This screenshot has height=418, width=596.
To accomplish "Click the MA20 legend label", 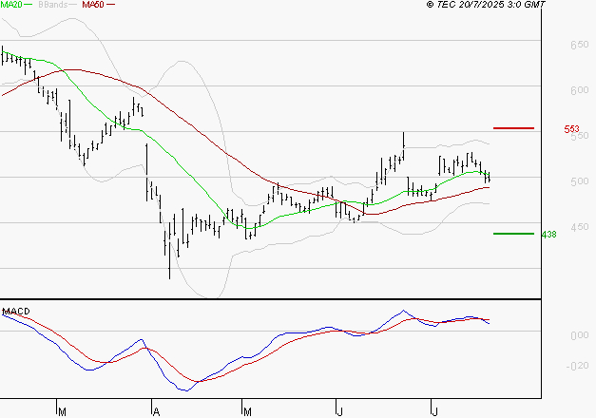I will click(x=11, y=5).
